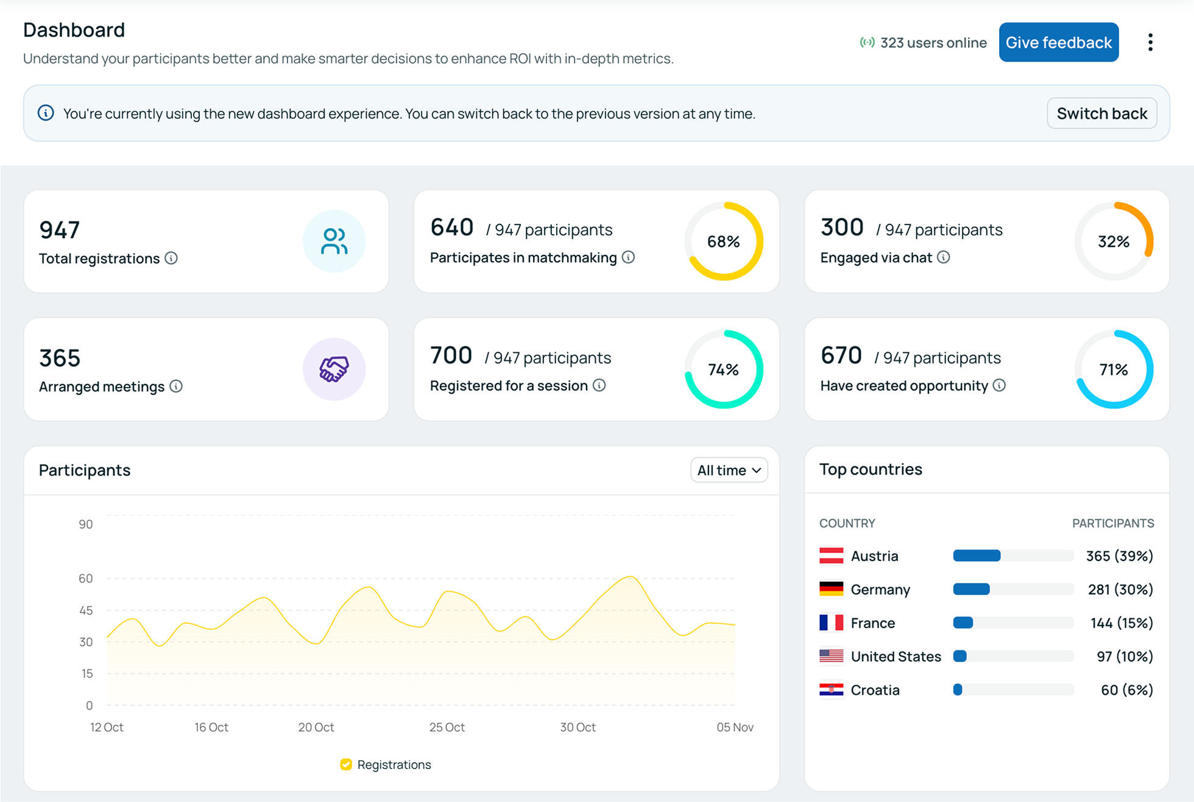The height and width of the screenshot is (802, 1194).
Task: Click info icon beside Have created opportunity
Action: 999,385
